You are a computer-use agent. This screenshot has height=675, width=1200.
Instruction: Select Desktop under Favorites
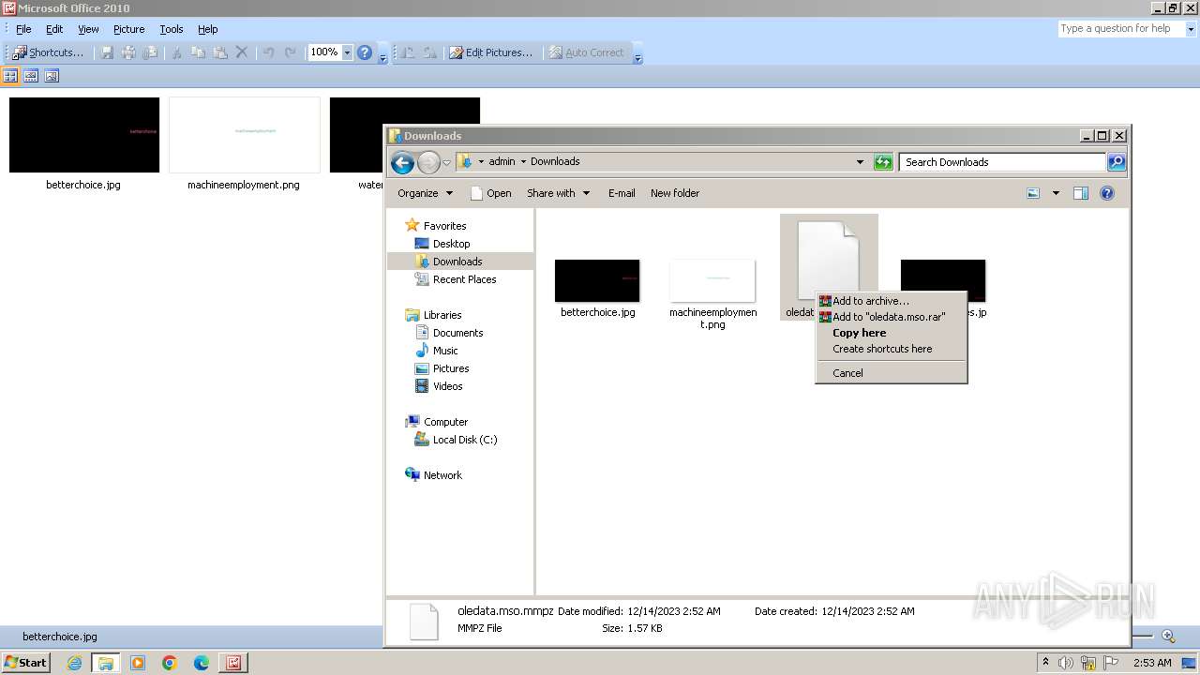(x=451, y=244)
